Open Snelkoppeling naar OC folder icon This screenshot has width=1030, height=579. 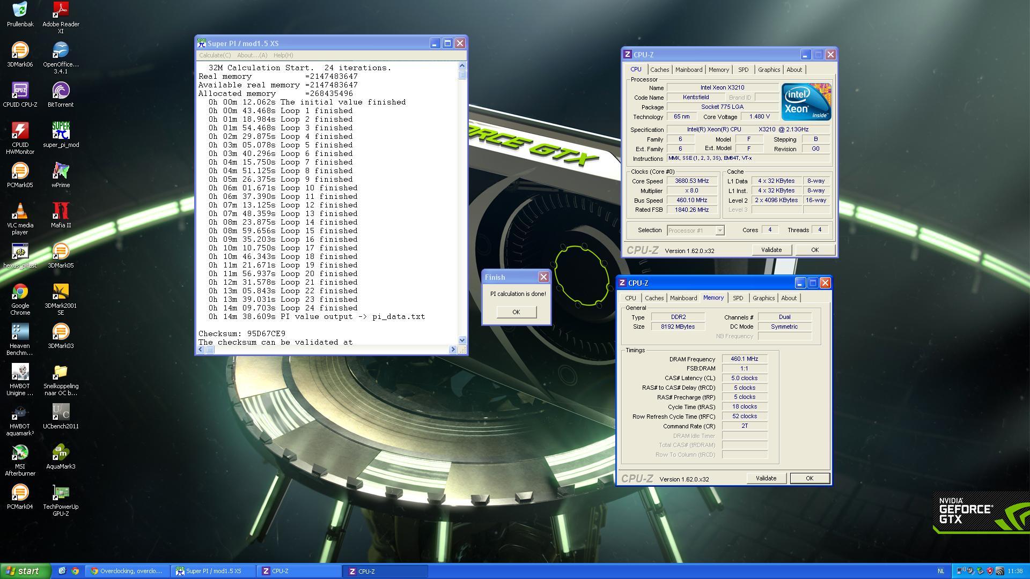pyautogui.click(x=61, y=379)
